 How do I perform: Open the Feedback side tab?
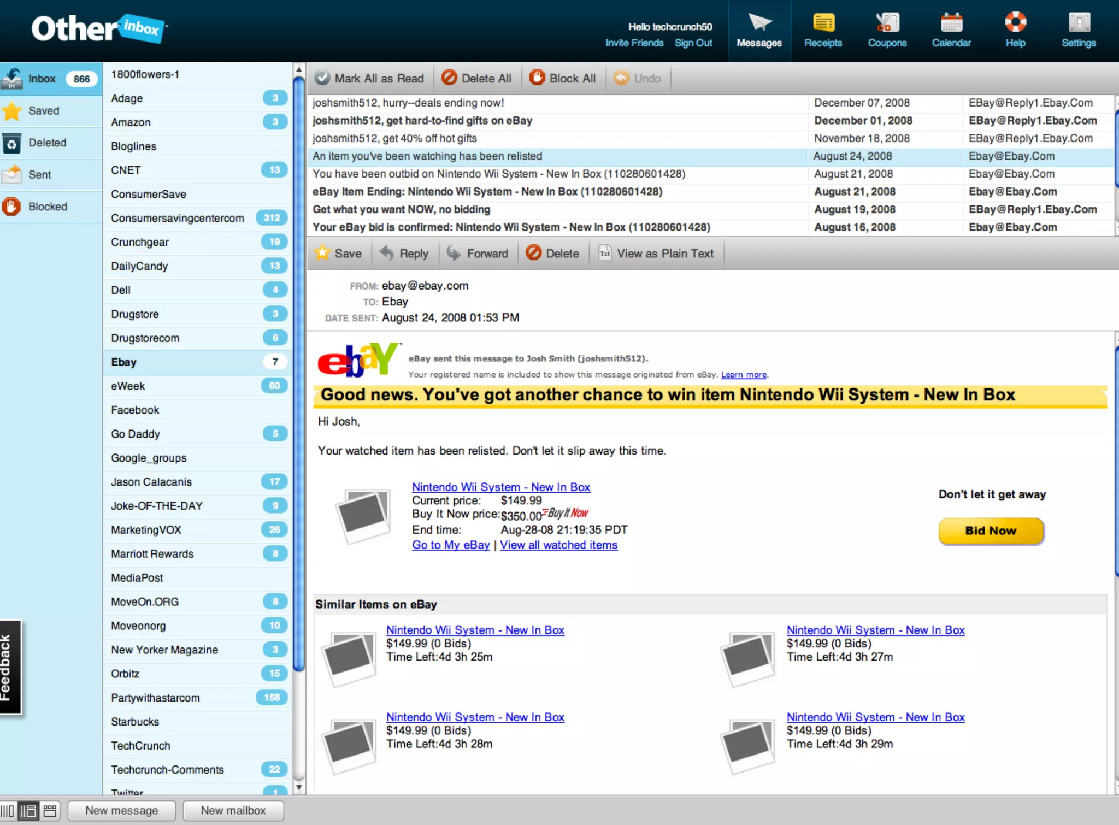pos(9,667)
